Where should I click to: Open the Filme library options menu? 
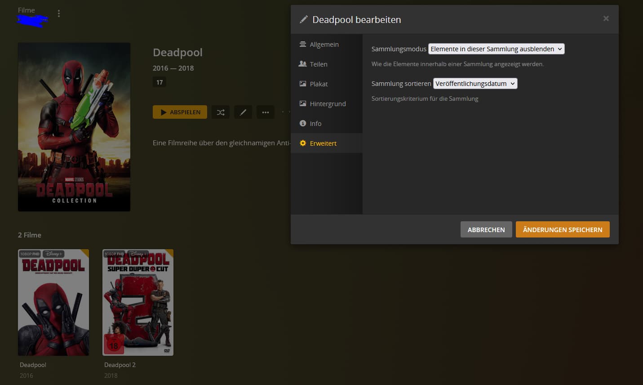[x=59, y=13]
